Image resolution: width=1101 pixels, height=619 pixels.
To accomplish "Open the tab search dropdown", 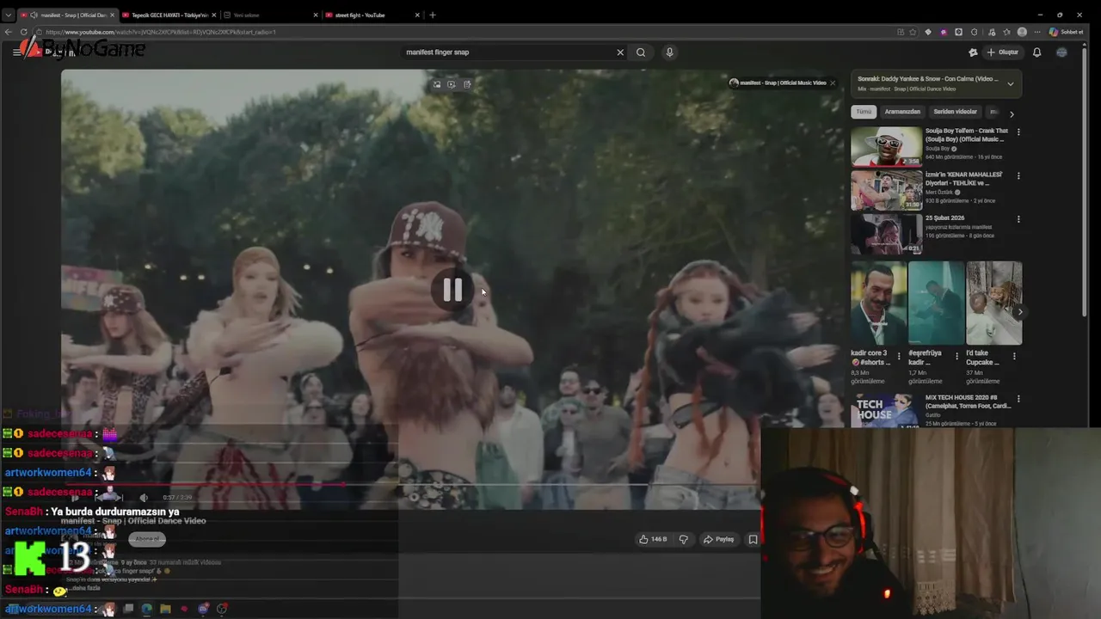I will point(9,15).
